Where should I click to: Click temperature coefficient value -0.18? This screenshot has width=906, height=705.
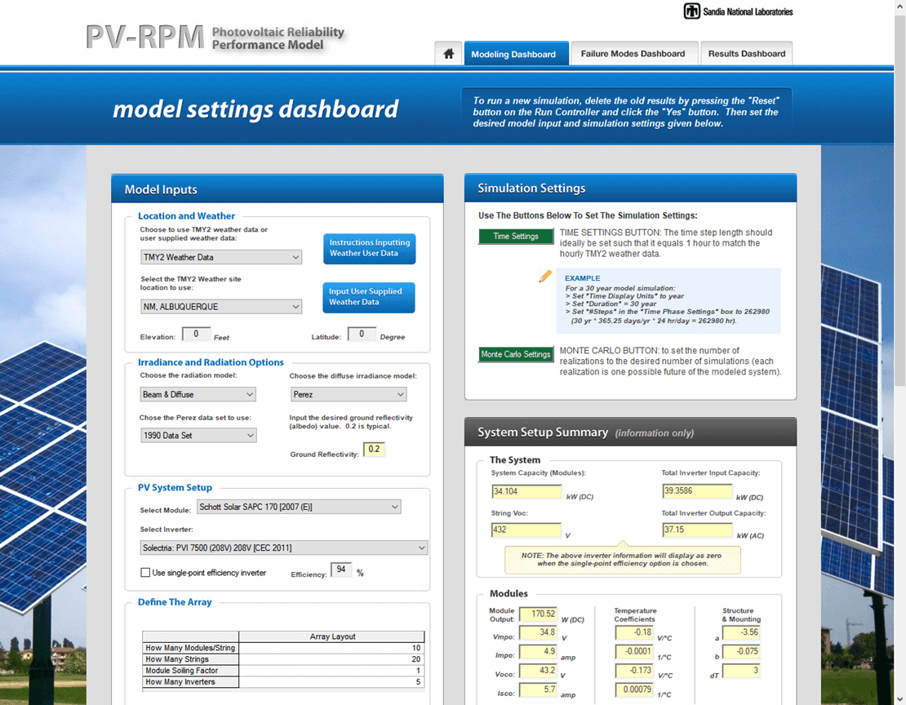634,632
